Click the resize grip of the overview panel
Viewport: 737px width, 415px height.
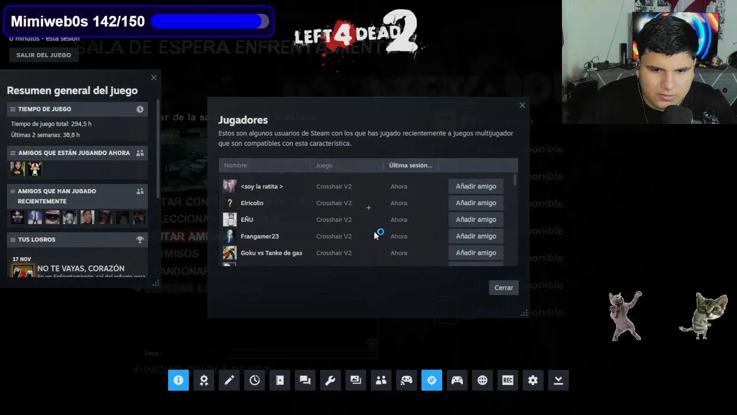point(155,283)
